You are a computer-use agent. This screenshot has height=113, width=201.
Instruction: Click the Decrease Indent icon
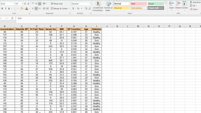click(44, 8)
